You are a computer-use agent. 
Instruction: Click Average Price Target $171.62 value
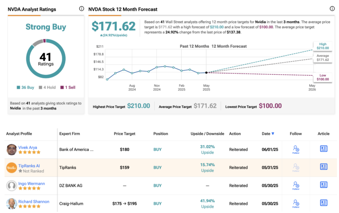(x=205, y=106)
